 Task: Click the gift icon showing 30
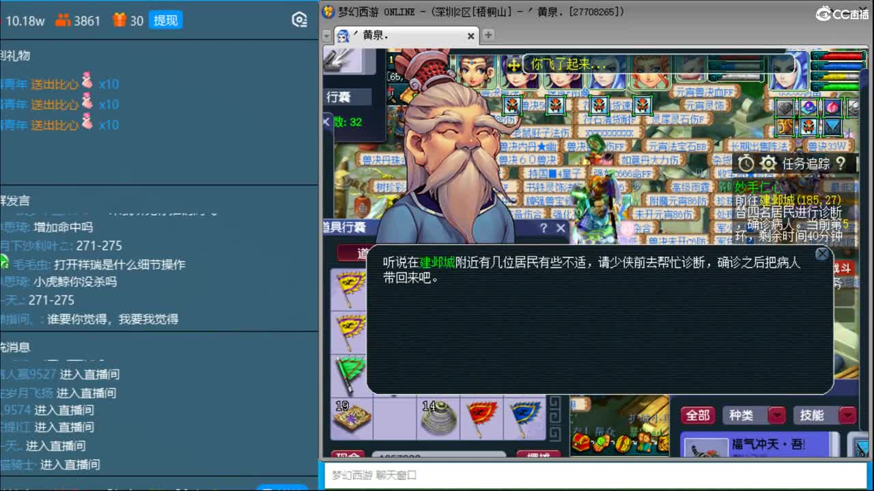[119, 20]
